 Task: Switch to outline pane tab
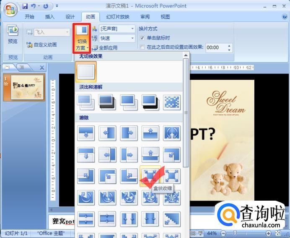click(22, 68)
